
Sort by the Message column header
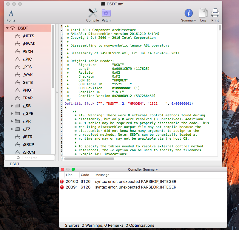click(102, 175)
